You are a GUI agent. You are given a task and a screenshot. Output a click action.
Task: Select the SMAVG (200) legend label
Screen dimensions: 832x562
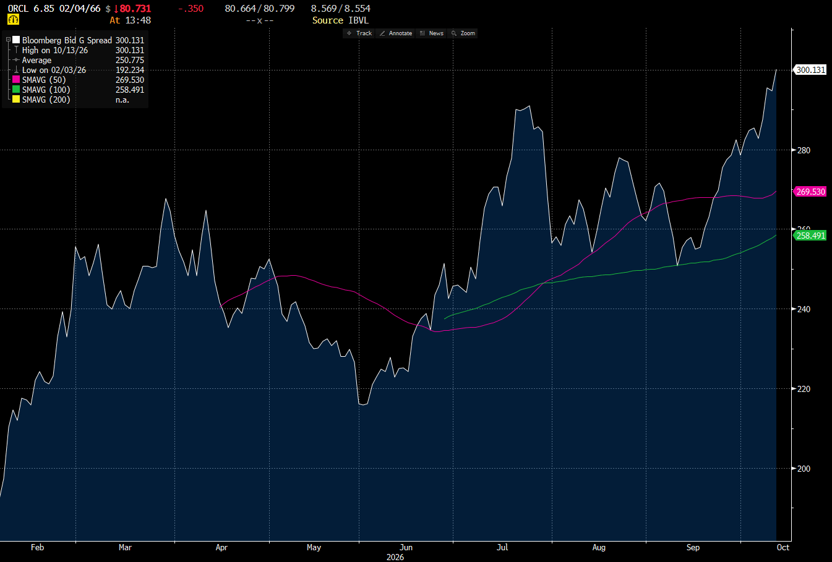(x=46, y=100)
